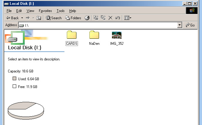
Task: Open the Tools menu
Action: coord(61,11)
